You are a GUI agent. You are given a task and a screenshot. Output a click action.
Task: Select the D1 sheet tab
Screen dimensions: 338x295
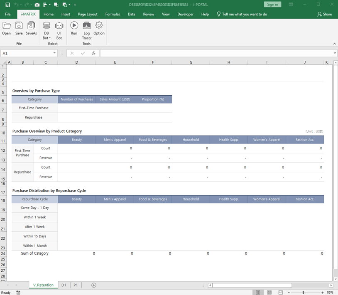64,285
